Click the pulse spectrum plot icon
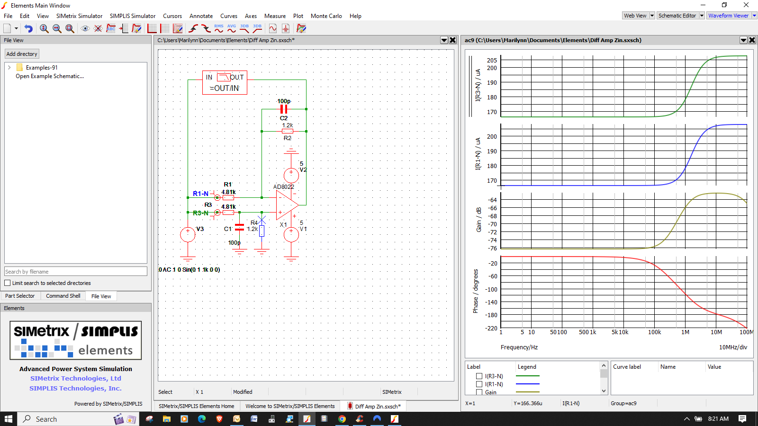This screenshot has height=426, width=758. (x=286, y=28)
